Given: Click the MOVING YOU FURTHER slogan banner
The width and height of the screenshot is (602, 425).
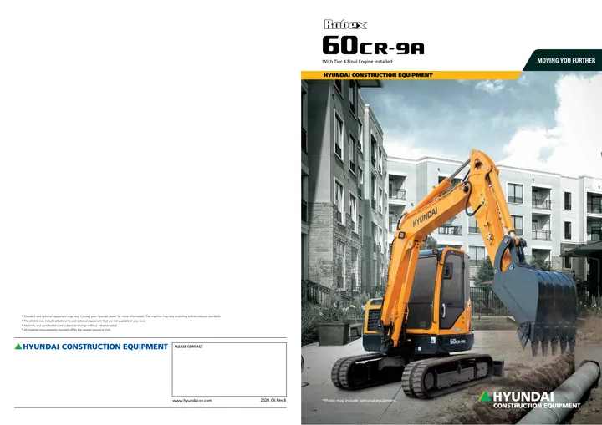Looking at the screenshot, I should tap(566, 61).
